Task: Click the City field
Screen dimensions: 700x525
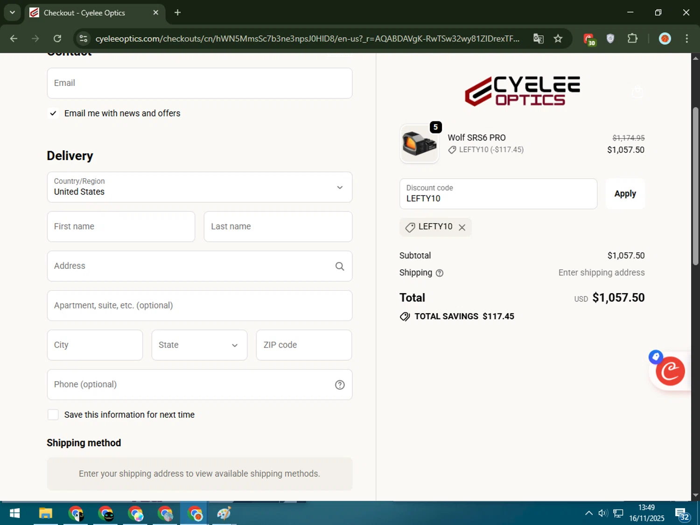Action: pyautogui.click(x=95, y=345)
